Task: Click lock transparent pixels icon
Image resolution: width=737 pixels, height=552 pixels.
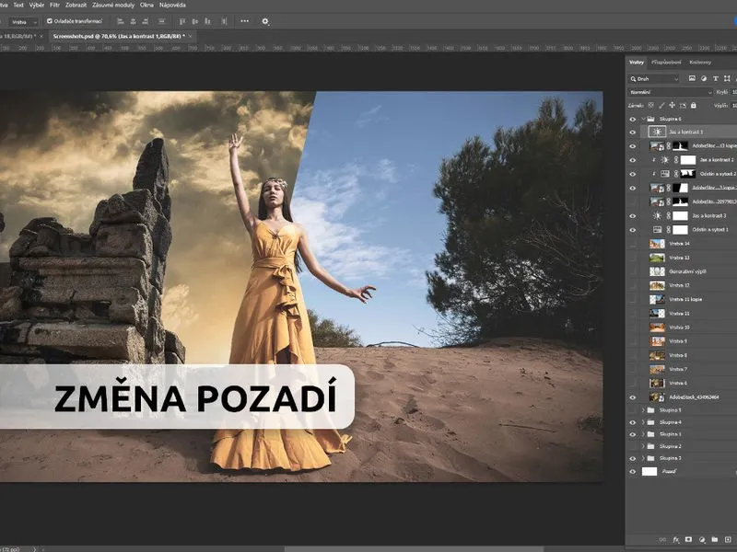Action: tap(651, 106)
